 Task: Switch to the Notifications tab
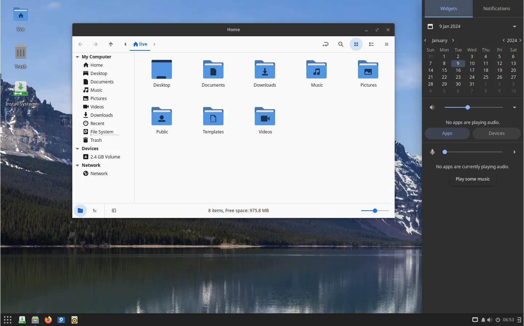496,9
